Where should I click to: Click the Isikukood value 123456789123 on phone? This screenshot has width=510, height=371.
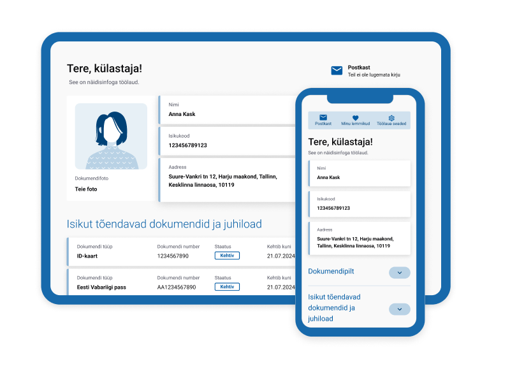click(333, 208)
